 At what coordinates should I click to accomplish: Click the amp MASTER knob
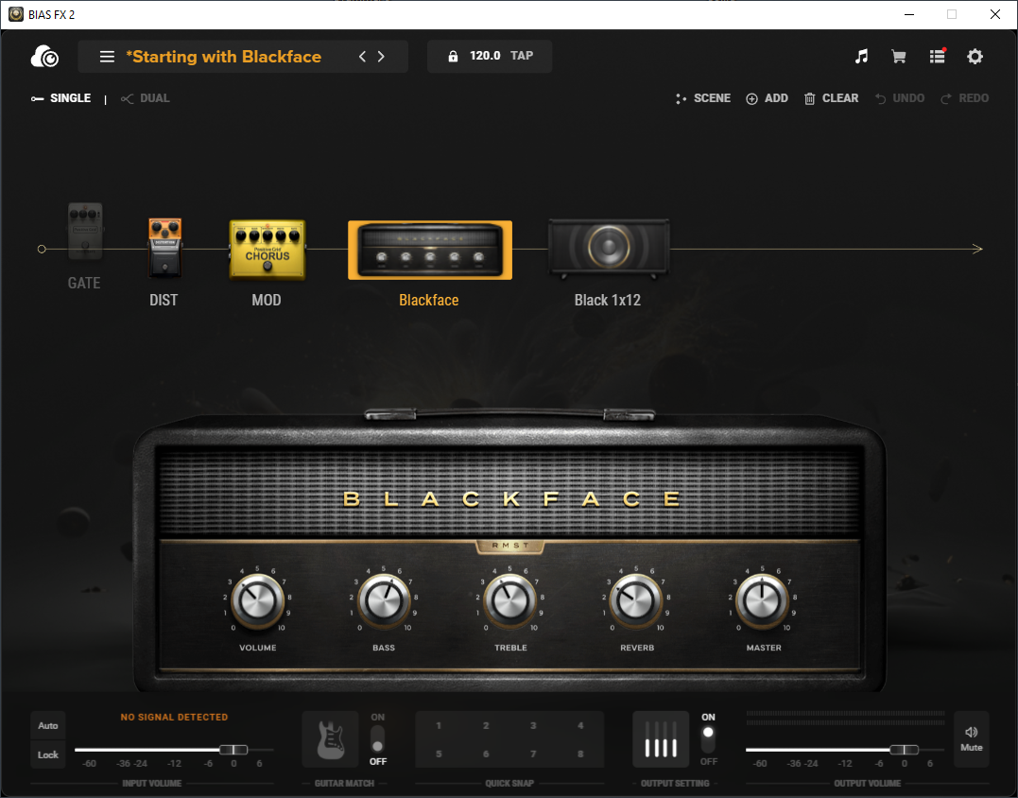[763, 600]
